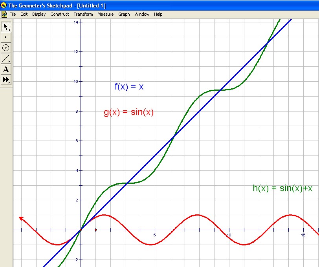Click the document icon beside File menu
This screenshot has height=267, width=319.
coord(4,14)
